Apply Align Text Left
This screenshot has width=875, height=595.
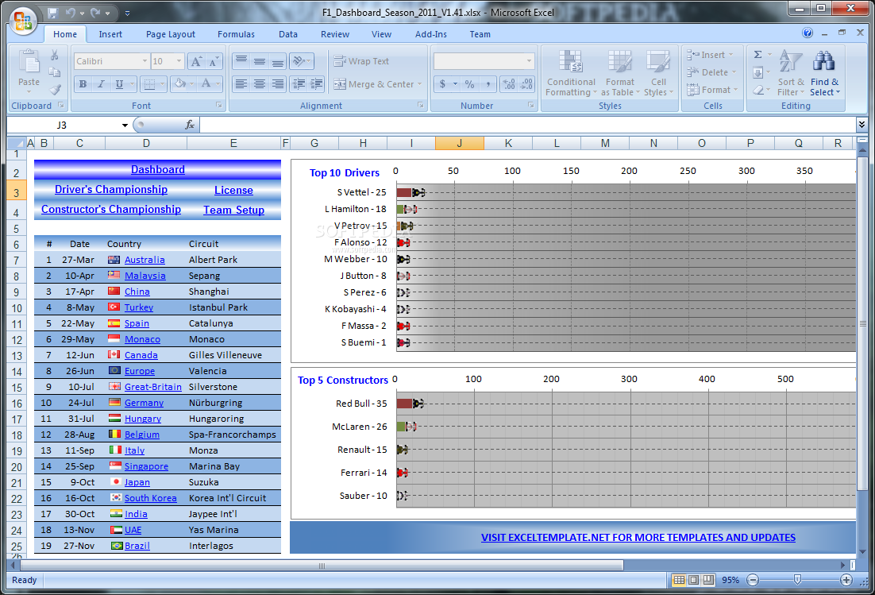click(241, 84)
